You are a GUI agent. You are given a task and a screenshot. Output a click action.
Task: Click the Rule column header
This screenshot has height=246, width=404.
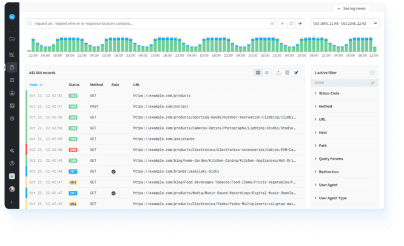click(115, 85)
